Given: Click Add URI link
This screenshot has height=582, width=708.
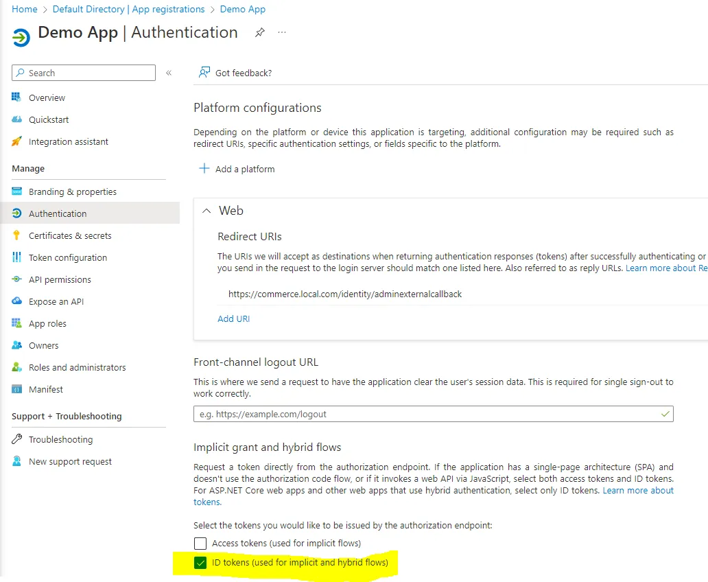Looking at the screenshot, I should (233, 318).
